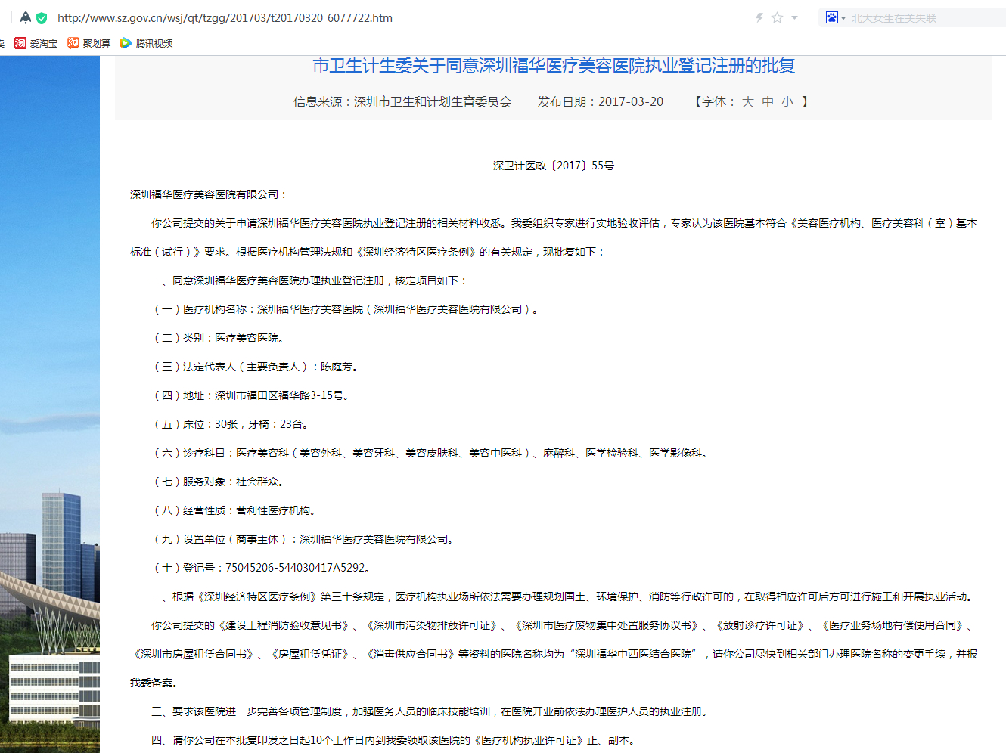Click the line （一）医疗机构名称

pos(346,309)
